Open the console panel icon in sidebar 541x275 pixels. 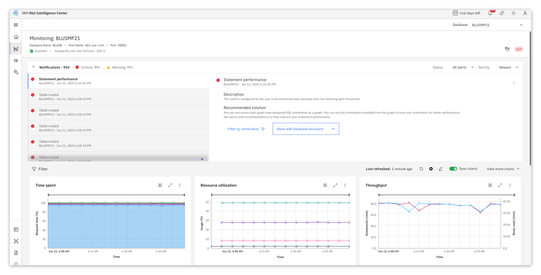click(x=16, y=230)
